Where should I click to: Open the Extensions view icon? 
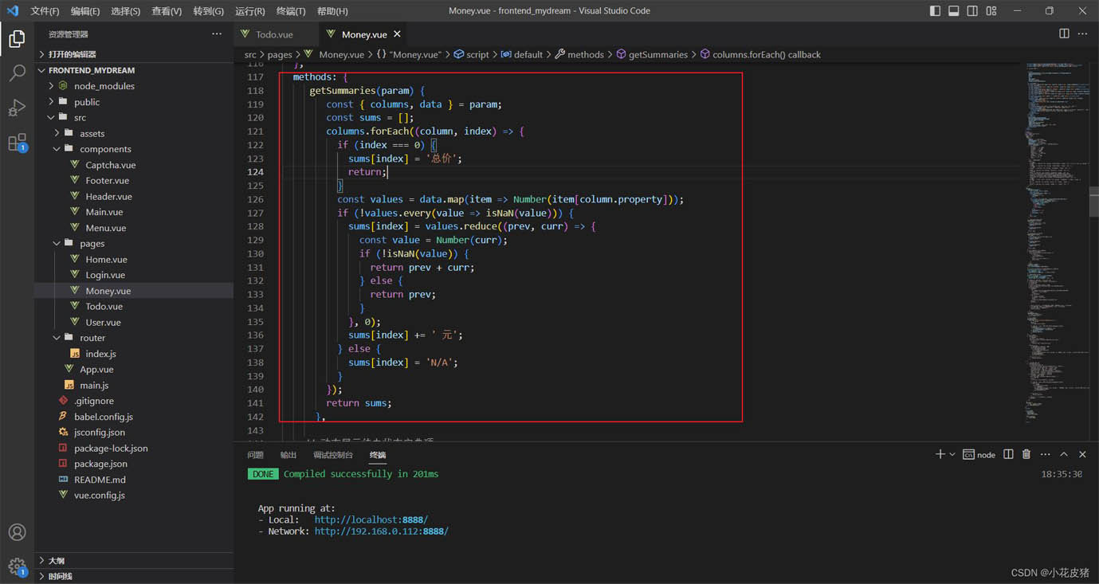coord(17,143)
